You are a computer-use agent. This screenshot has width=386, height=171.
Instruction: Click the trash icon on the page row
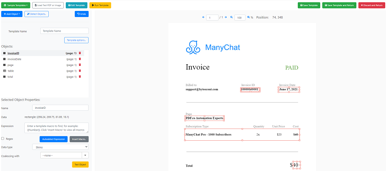tap(80, 65)
